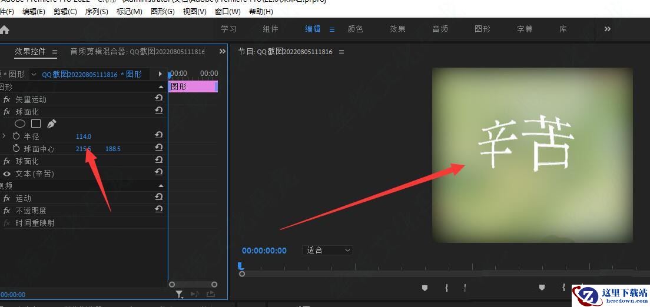Reset the second 球面化 effect

point(159,160)
